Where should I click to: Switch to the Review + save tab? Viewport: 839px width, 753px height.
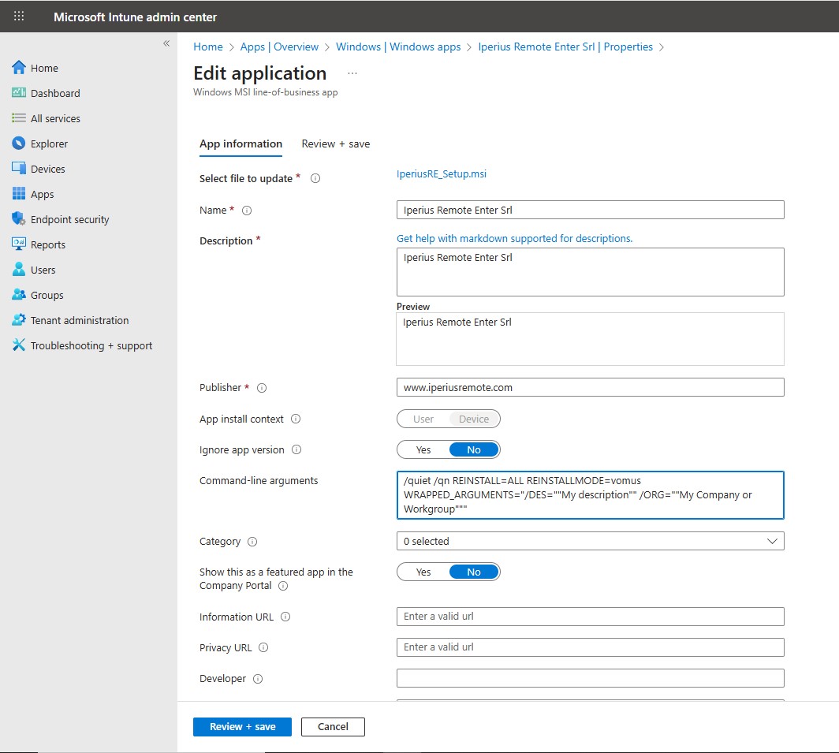[x=336, y=144]
